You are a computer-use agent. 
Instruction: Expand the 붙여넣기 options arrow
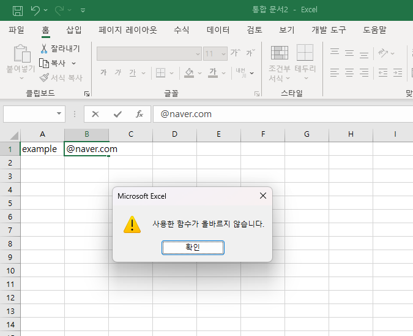click(x=21, y=78)
